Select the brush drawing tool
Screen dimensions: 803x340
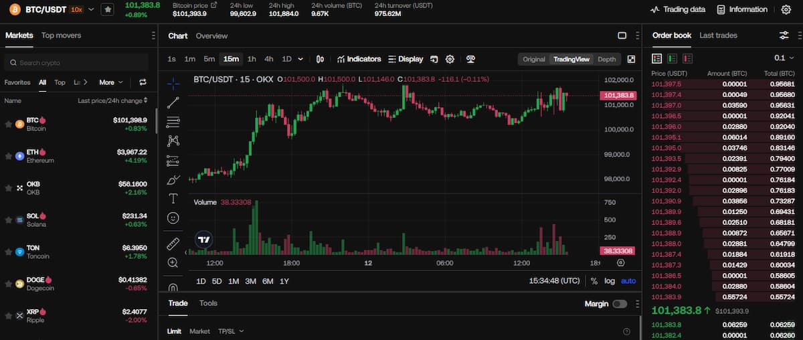coord(173,179)
